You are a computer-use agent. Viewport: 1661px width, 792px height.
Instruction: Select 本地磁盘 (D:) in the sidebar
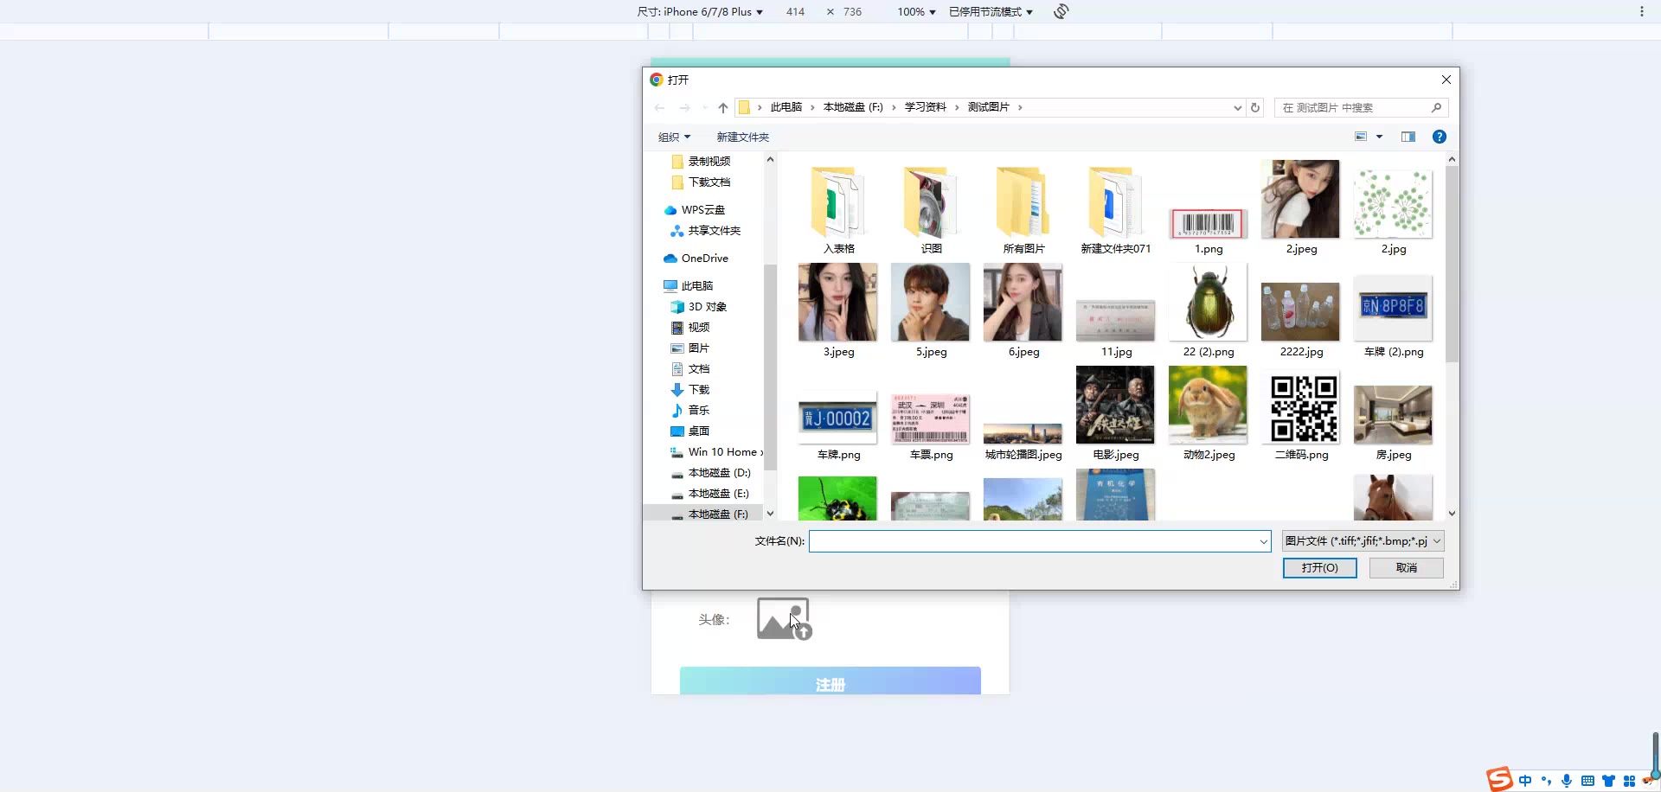pos(711,473)
